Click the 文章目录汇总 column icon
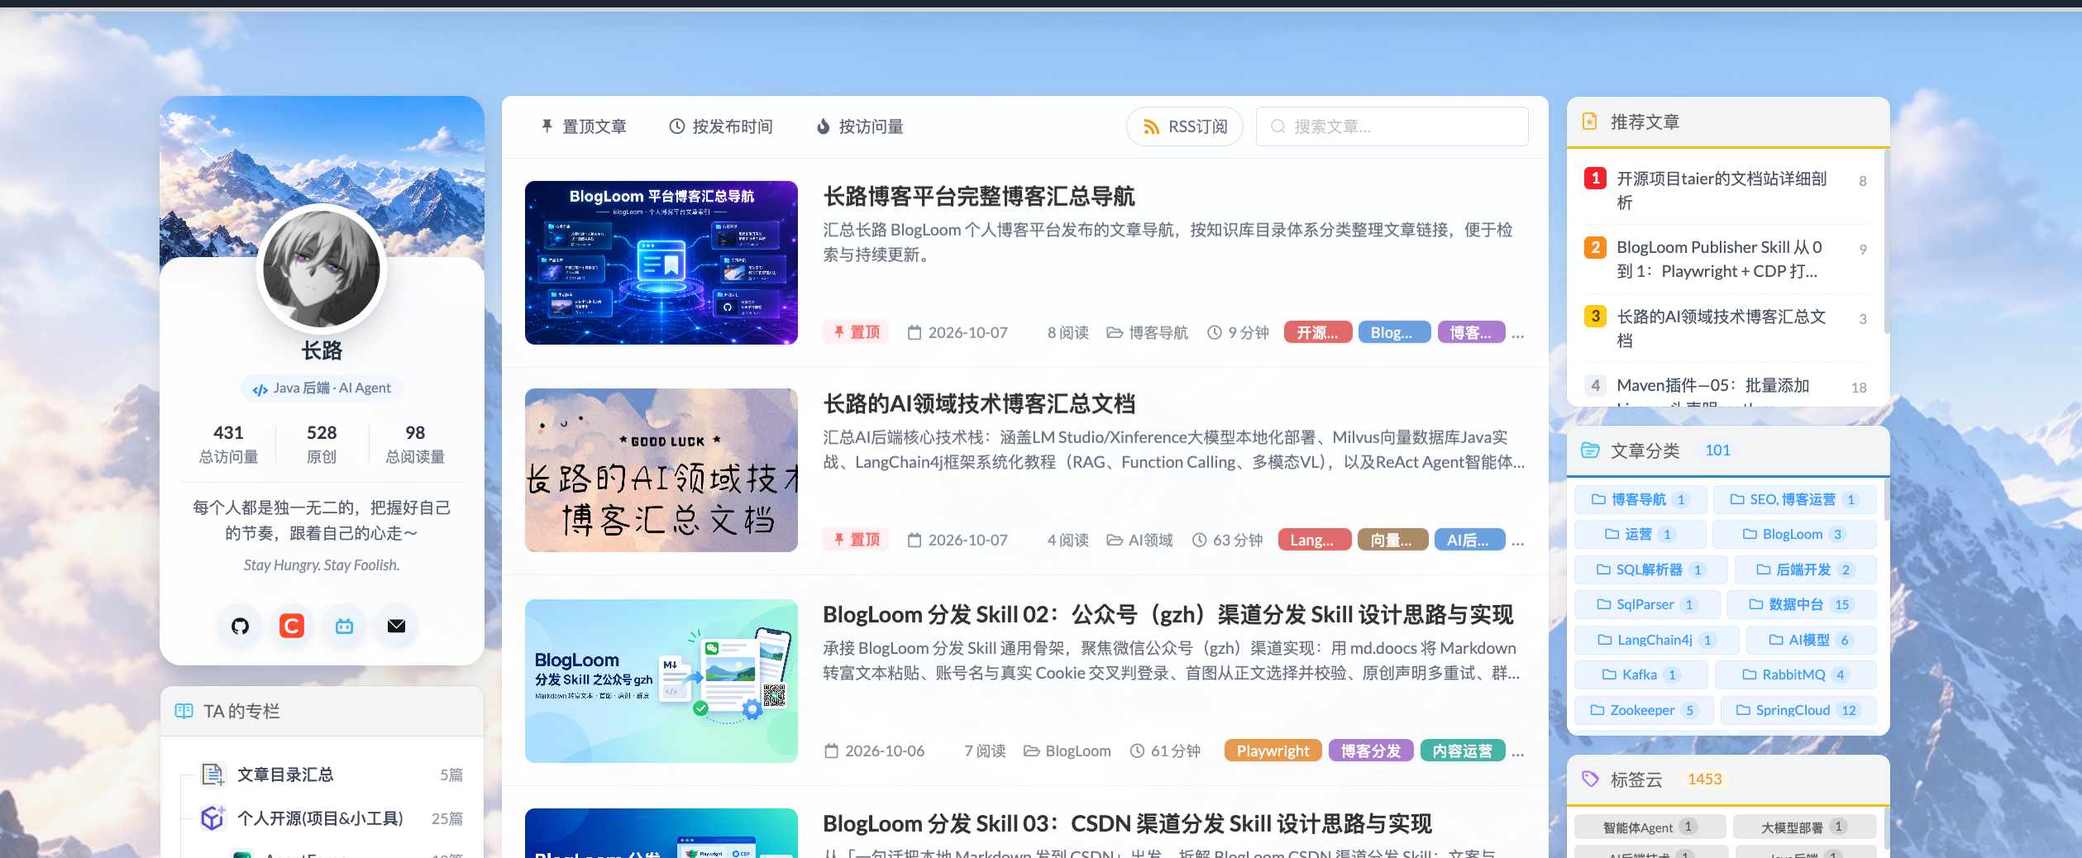The height and width of the screenshot is (858, 2082). point(213,775)
